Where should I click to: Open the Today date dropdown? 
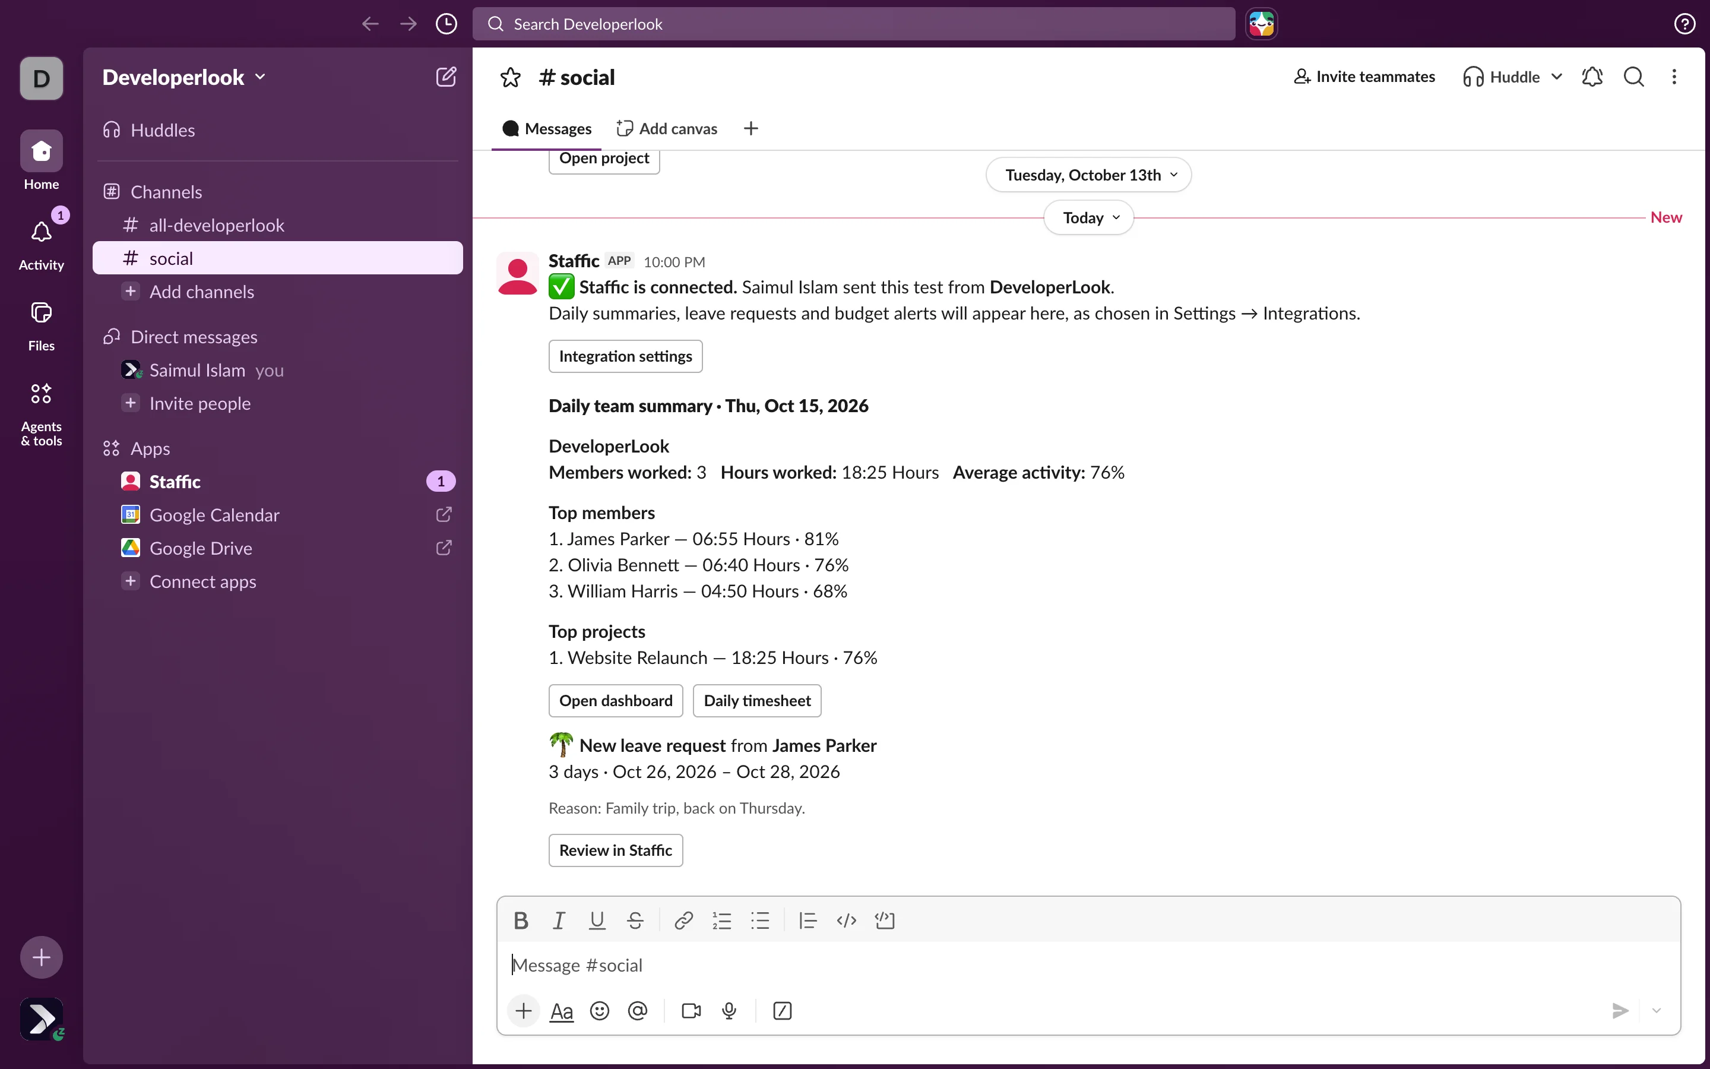pos(1088,218)
